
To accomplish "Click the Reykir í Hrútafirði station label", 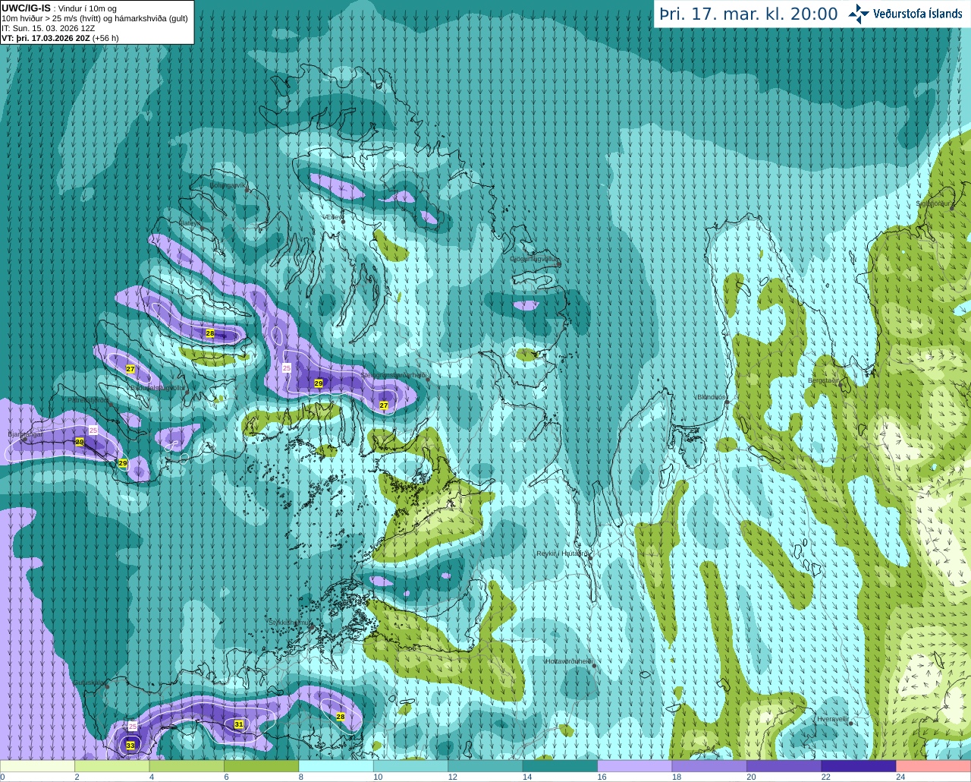I will (x=562, y=553).
